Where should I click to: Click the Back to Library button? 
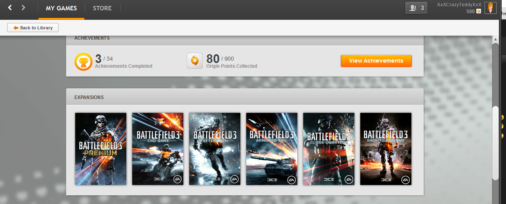tap(33, 28)
